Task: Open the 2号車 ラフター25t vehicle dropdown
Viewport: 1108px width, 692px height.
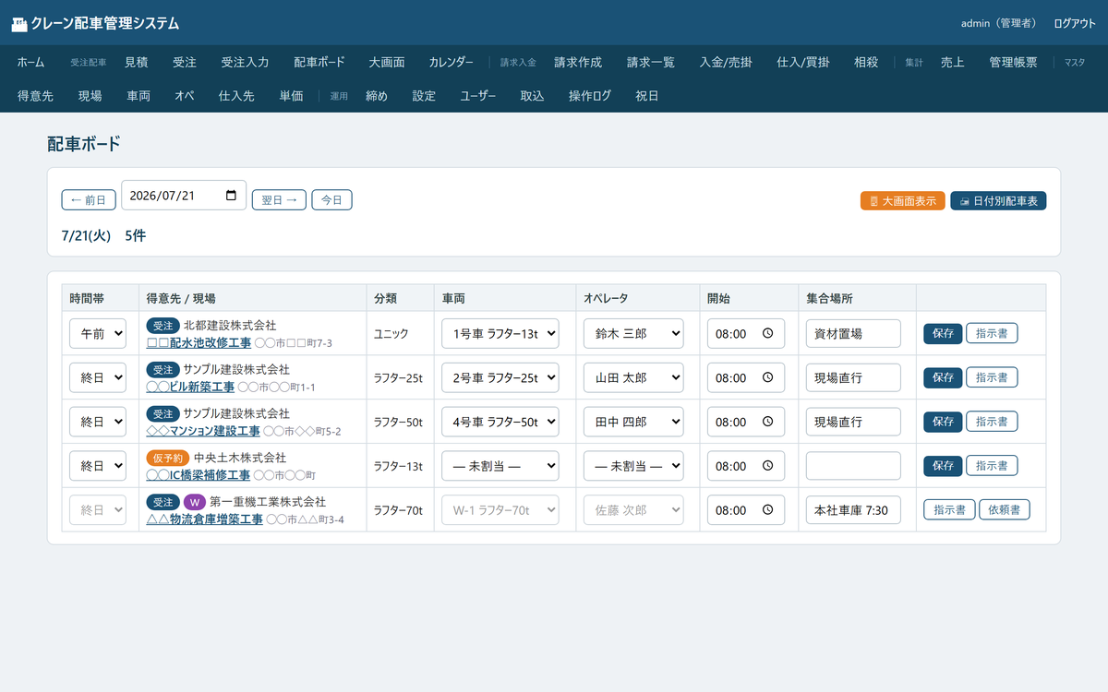Action: [x=500, y=377]
